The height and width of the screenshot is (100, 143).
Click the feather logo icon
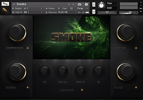tap(5, 10)
